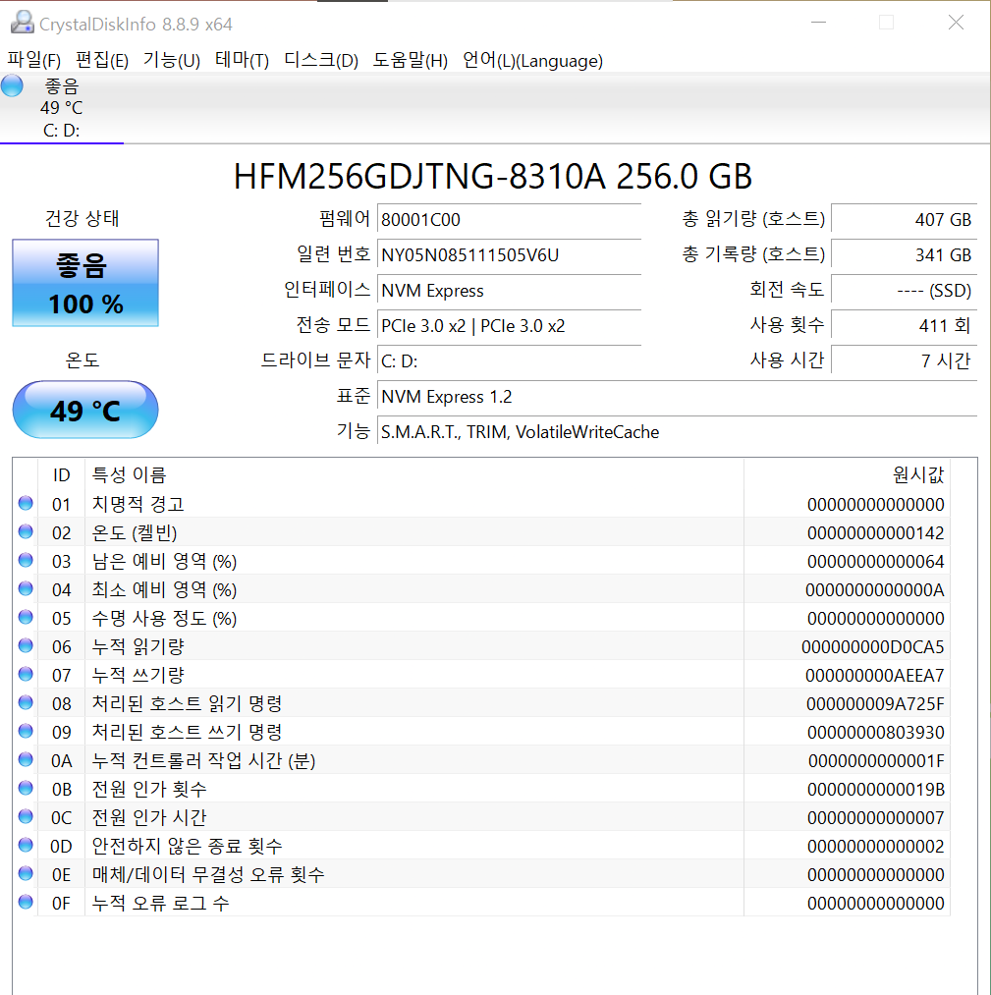991x995 pixels.
Task: Click the 0C 전원 인가 시간 status orb
Action: click(26, 816)
